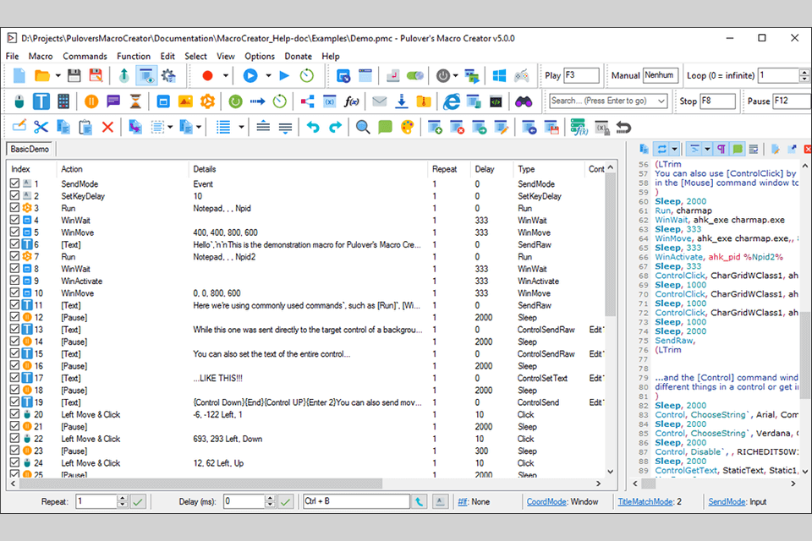Open the f(x) Functions command icon
This screenshot has height=541, width=812.
352,101
